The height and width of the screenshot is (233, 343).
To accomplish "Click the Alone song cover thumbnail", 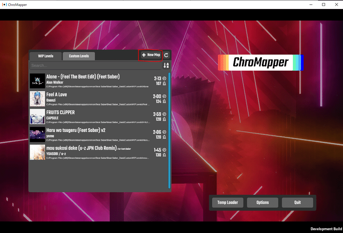I will point(37,81).
